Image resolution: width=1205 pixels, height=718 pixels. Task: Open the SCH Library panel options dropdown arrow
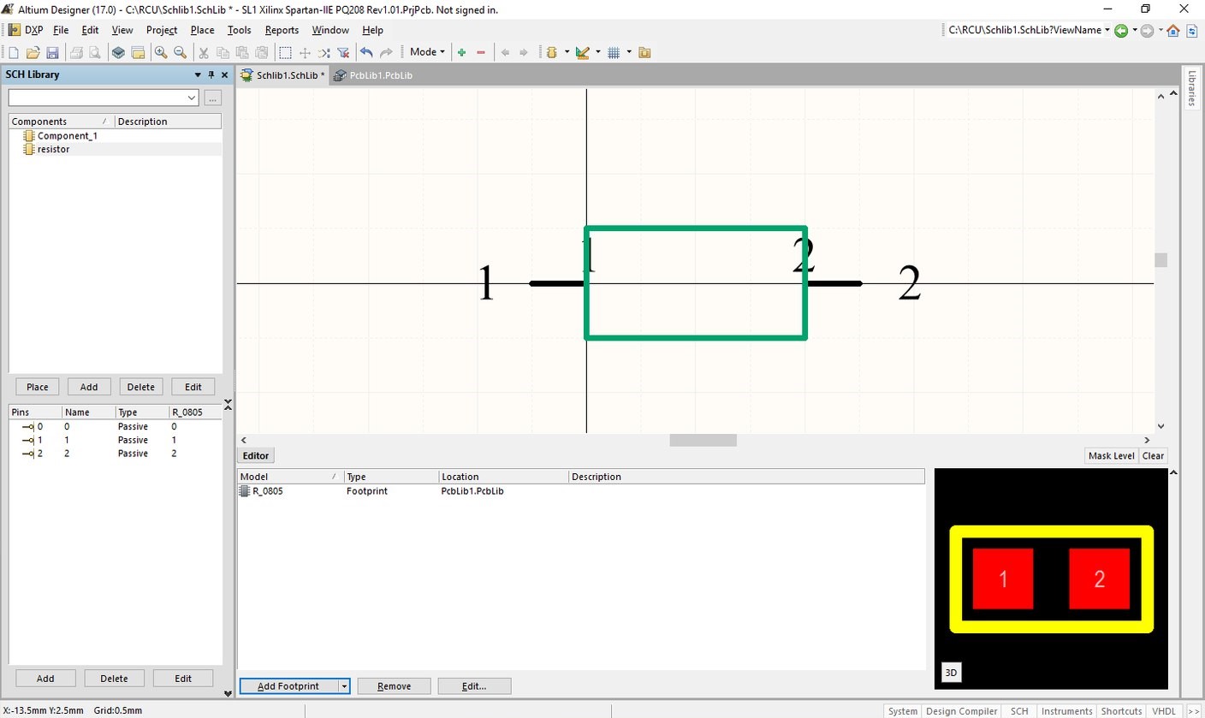click(198, 74)
